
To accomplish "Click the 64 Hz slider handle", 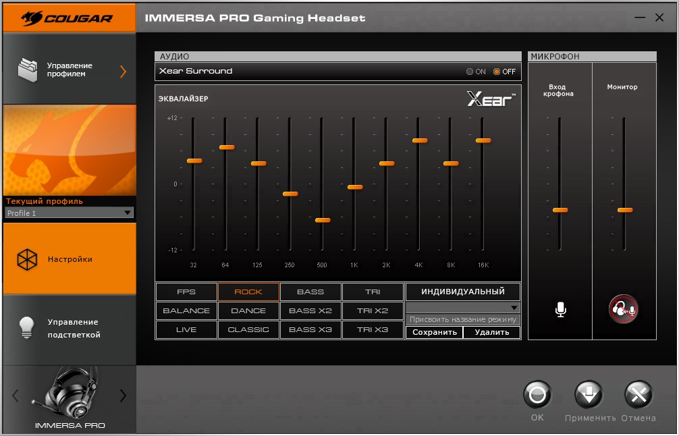I will pyautogui.click(x=227, y=147).
